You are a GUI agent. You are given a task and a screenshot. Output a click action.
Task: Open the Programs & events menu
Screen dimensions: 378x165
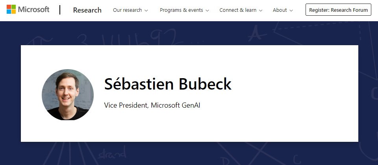coord(182,10)
